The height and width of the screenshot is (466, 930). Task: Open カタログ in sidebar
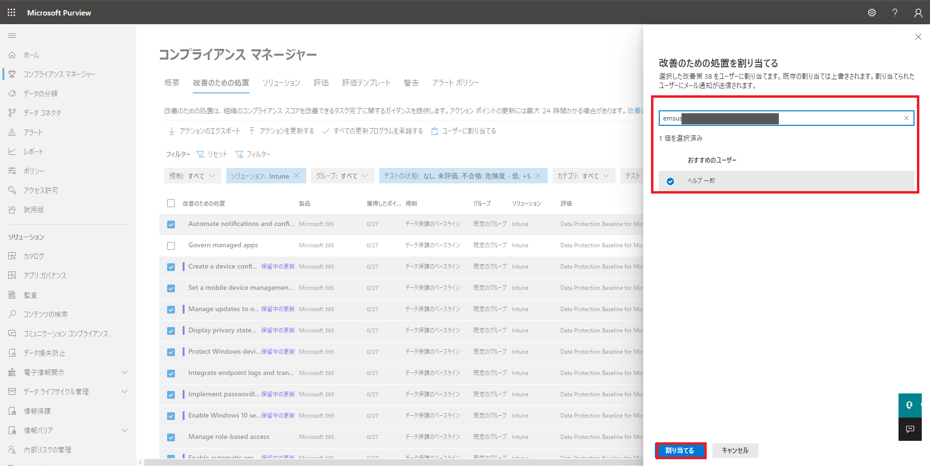pos(34,256)
